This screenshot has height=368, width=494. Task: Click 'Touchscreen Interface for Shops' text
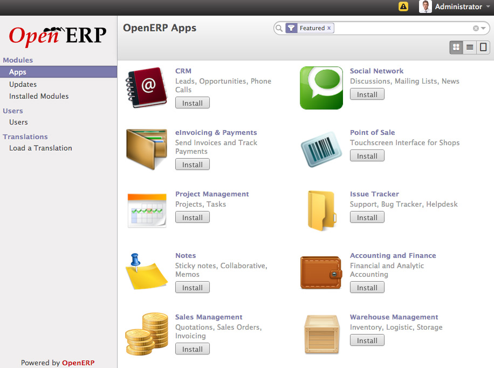pos(404,142)
